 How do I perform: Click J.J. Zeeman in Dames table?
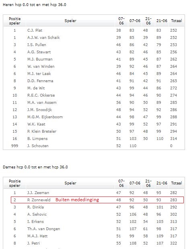(38, 193)
